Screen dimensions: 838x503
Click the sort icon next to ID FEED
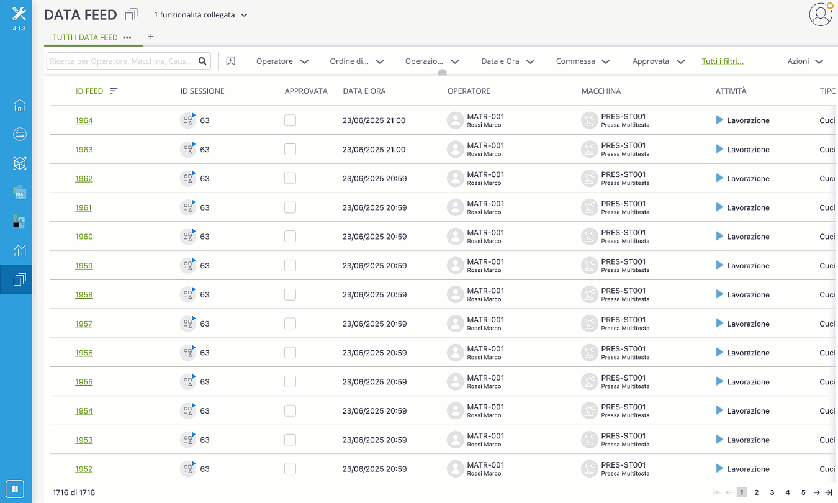pyautogui.click(x=114, y=91)
